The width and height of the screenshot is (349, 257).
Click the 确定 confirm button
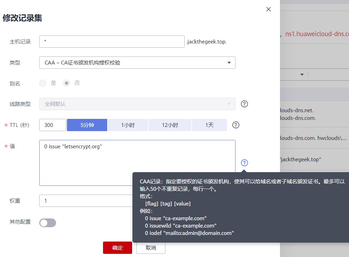pos(117,248)
